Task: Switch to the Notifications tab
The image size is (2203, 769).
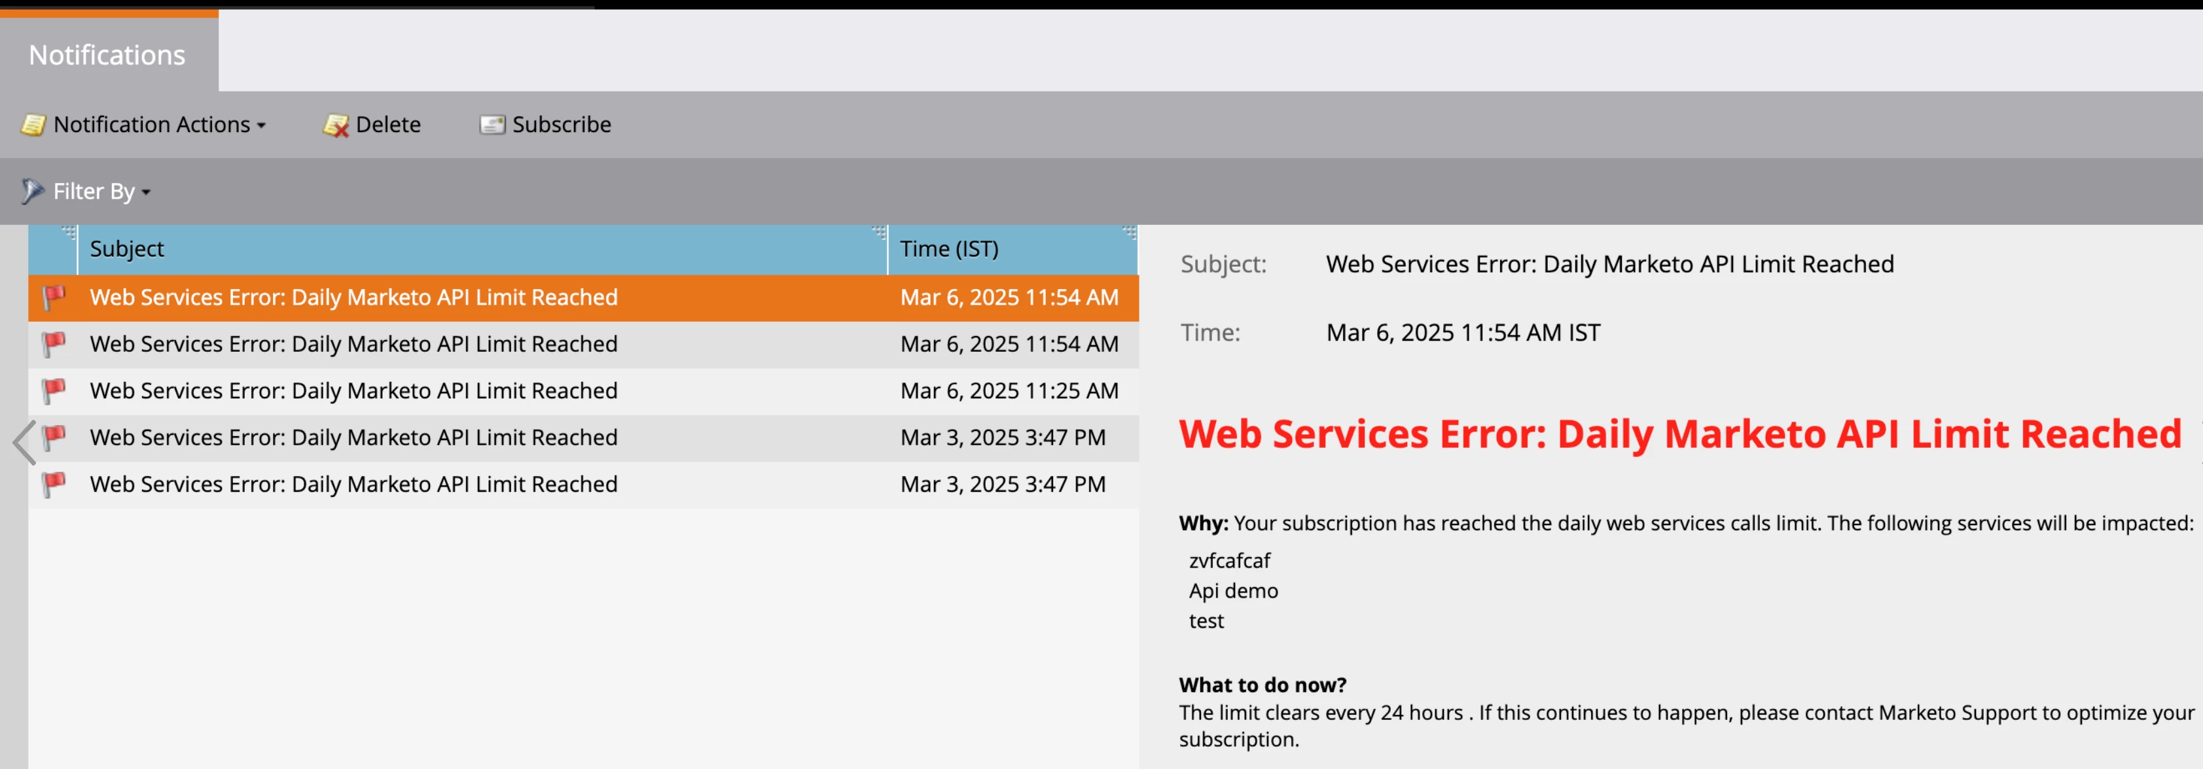Action: (107, 55)
